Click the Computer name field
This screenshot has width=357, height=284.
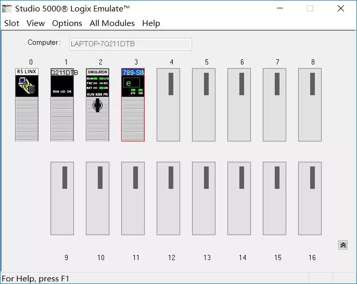tap(130, 44)
